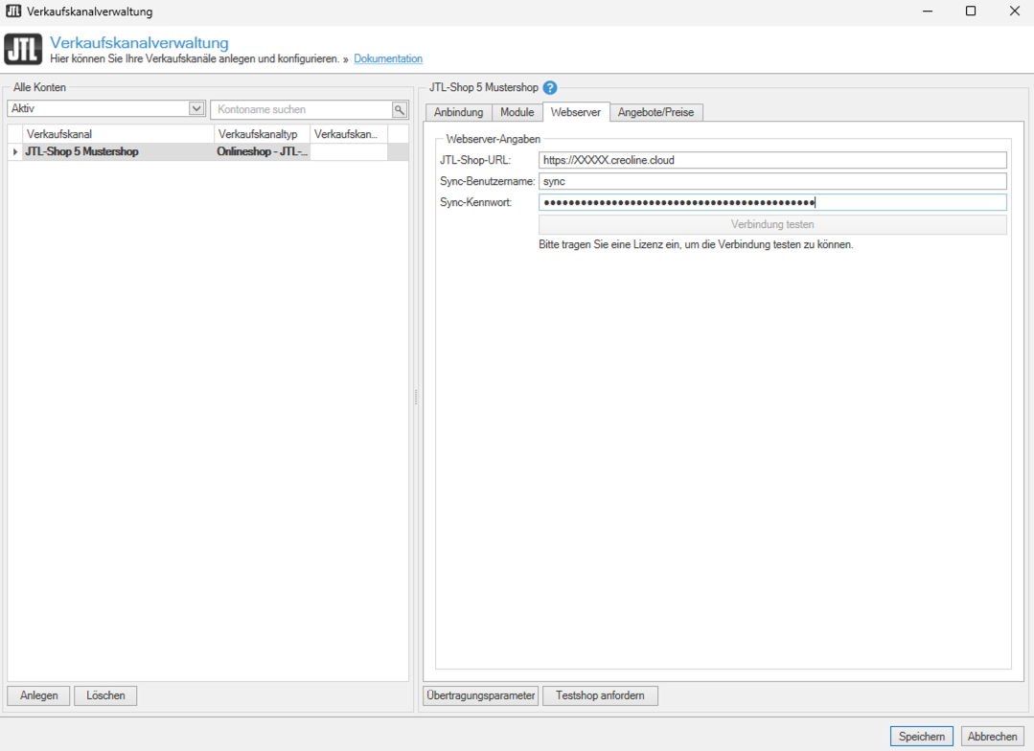Cancel with the Abbrechen button

point(992,737)
